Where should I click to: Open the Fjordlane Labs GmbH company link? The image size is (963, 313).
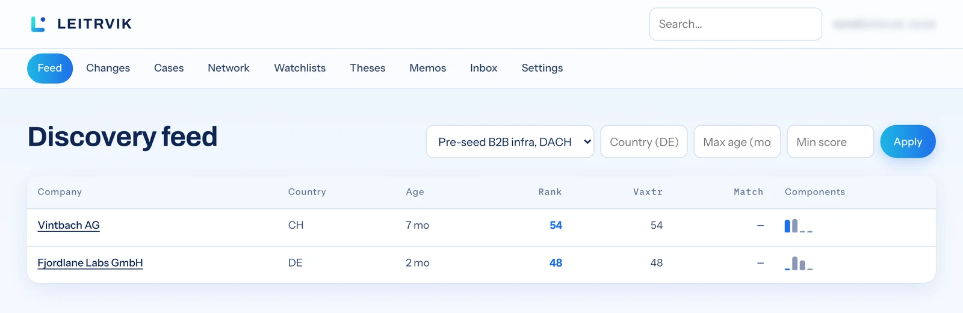click(90, 263)
